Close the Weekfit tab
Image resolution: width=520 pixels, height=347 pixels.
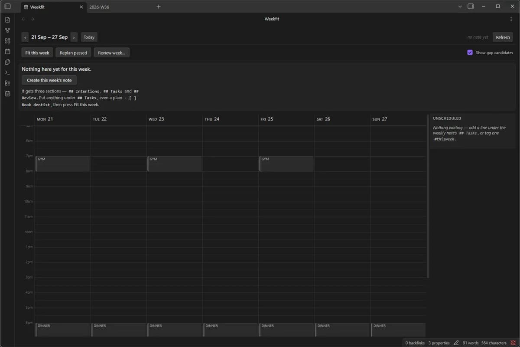[81, 7]
